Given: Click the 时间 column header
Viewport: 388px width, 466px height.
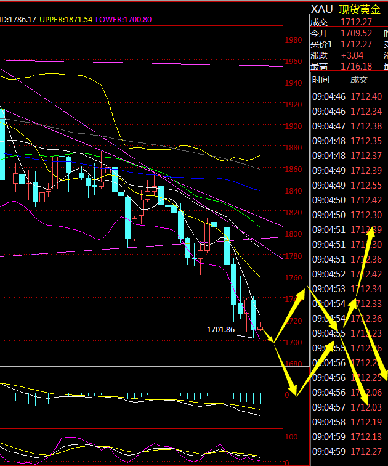Looking at the screenshot, I should click(321, 80).
